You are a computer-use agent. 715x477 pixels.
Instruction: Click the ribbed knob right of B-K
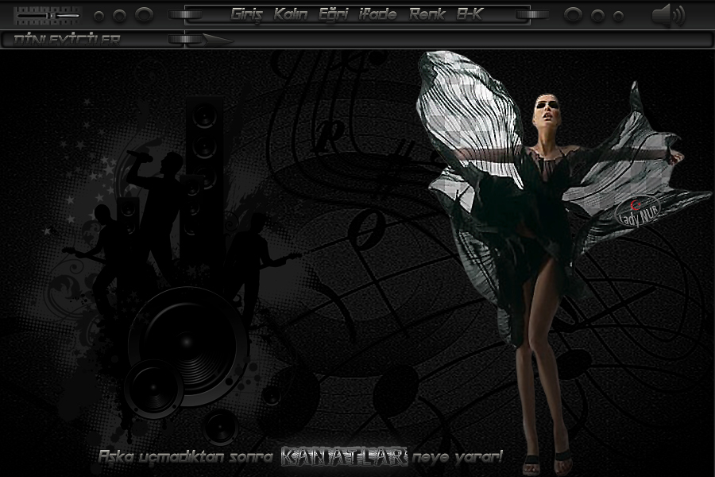pos(531,14)
